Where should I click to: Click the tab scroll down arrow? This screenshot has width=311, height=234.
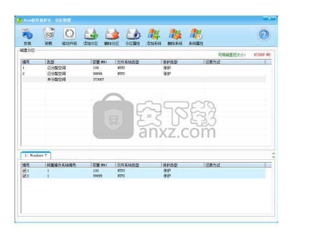[x=273, y=157]
